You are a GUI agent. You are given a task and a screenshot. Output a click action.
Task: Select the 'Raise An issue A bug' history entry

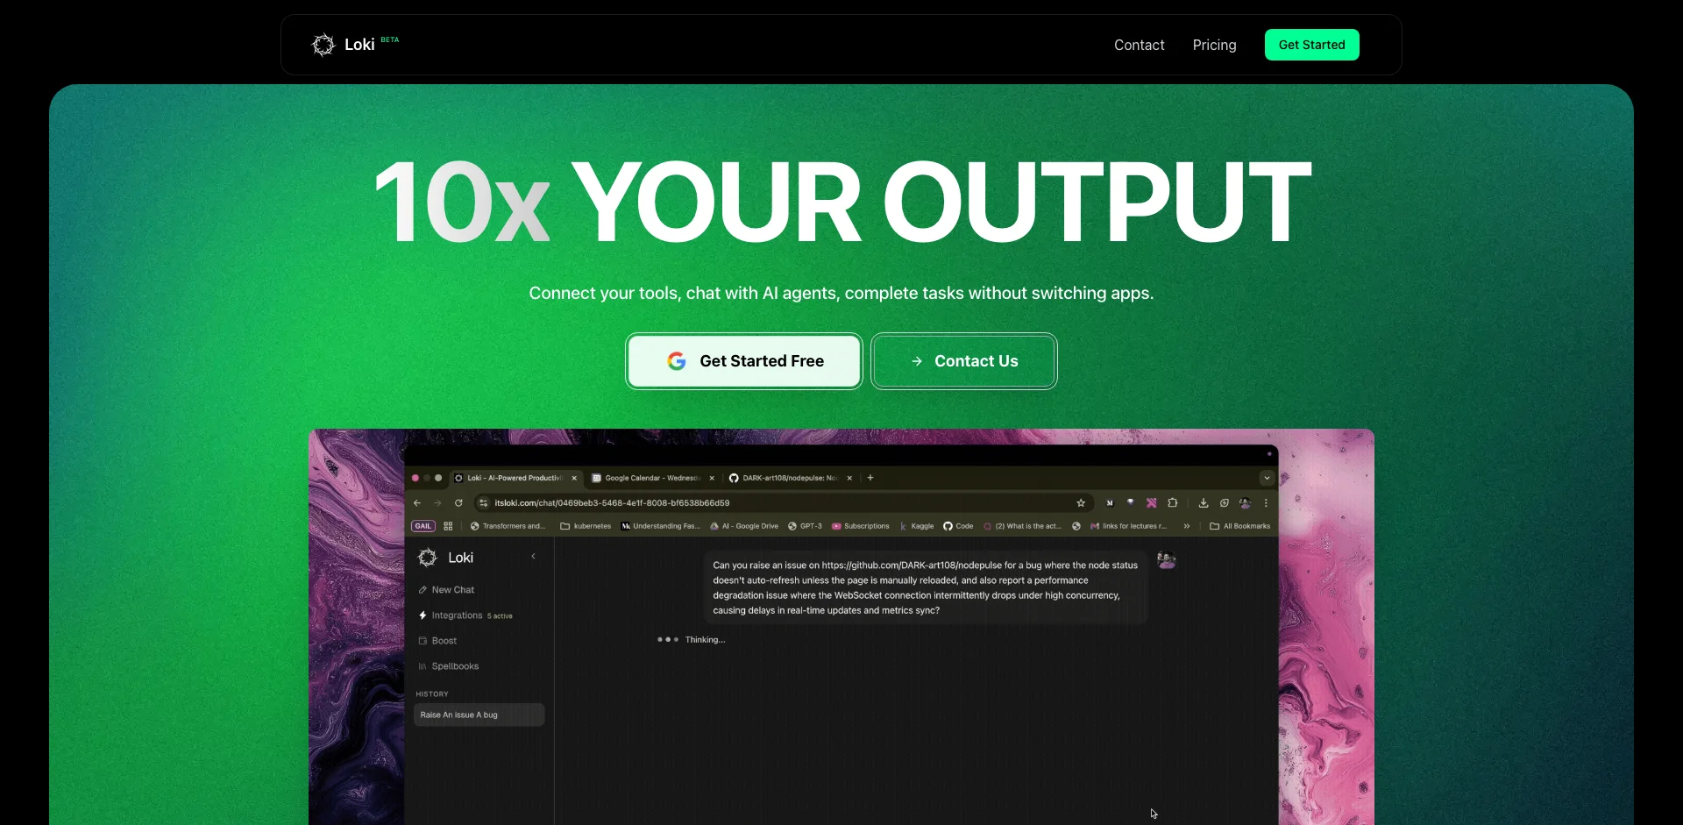click(479, 715)
